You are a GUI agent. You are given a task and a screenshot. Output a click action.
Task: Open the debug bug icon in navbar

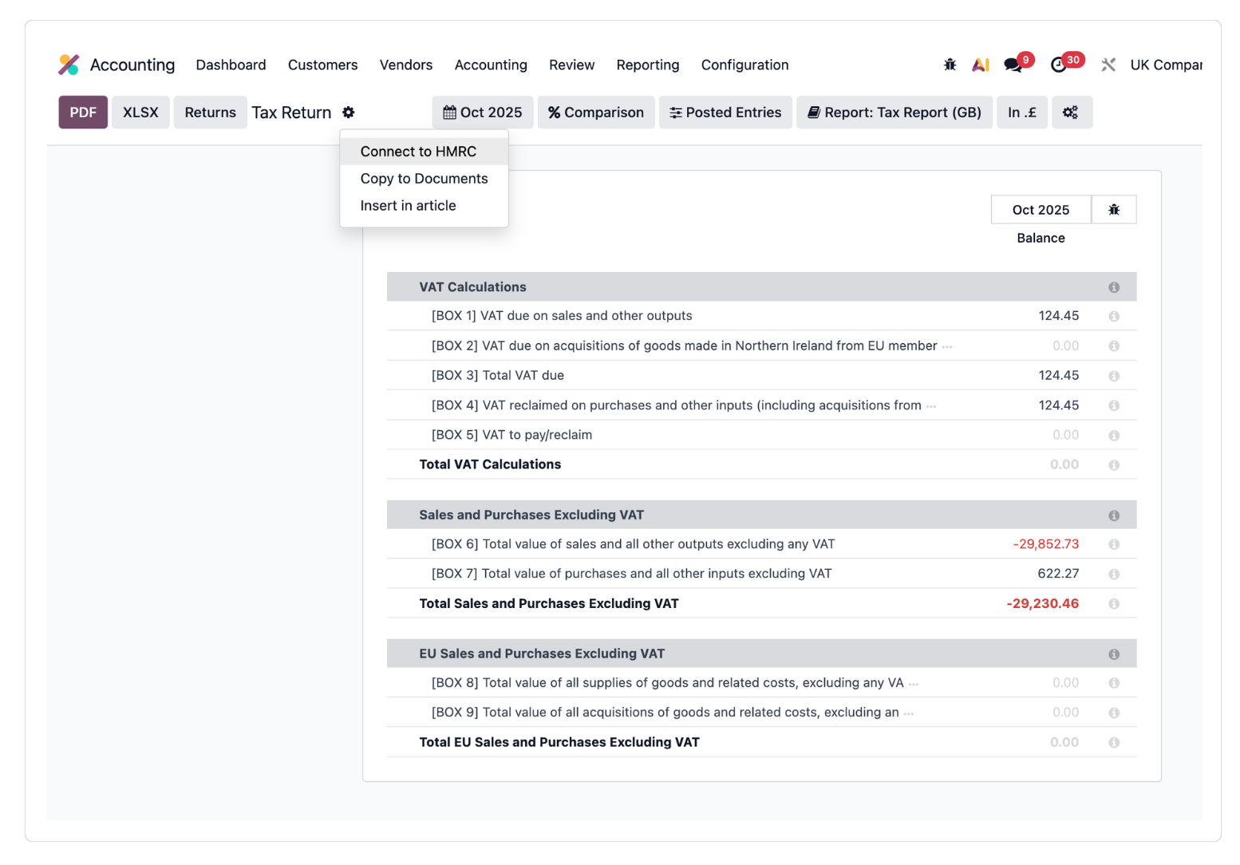click(950, 65)
